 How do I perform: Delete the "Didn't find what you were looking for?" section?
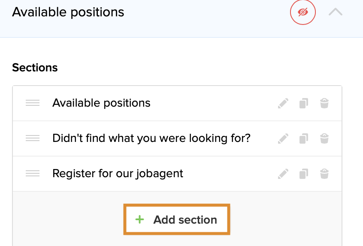click(x=324, y=138)
